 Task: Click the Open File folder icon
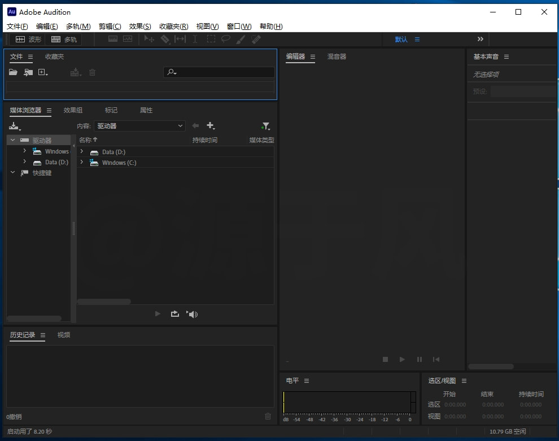pos(13,72)
